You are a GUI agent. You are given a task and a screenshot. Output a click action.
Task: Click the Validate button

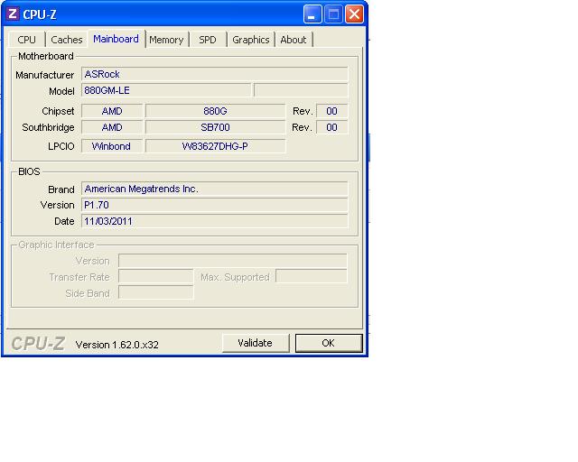coord(255,343)
